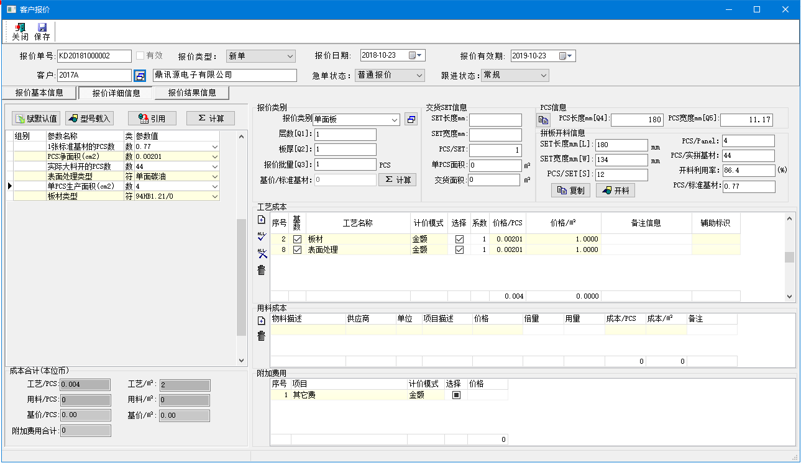
Task: Click trash delete icon in 工艺成本
Action: (x=262, y=269)
